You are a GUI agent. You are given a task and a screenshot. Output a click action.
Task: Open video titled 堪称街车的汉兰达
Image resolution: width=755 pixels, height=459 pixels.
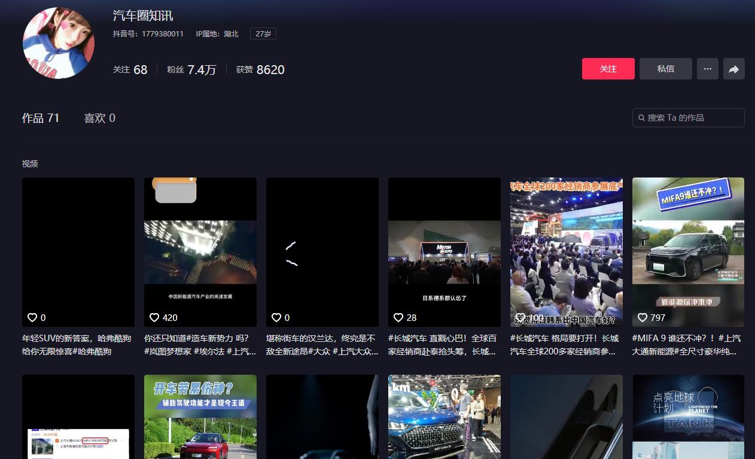(322, 345)
